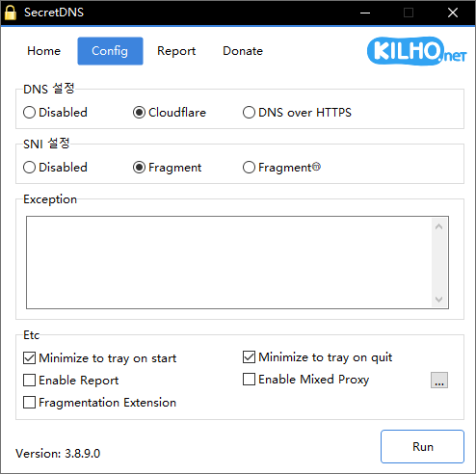Click inside the Exception text box
The height and width of the screenshot is (474, 476).
tap(229, 262)
